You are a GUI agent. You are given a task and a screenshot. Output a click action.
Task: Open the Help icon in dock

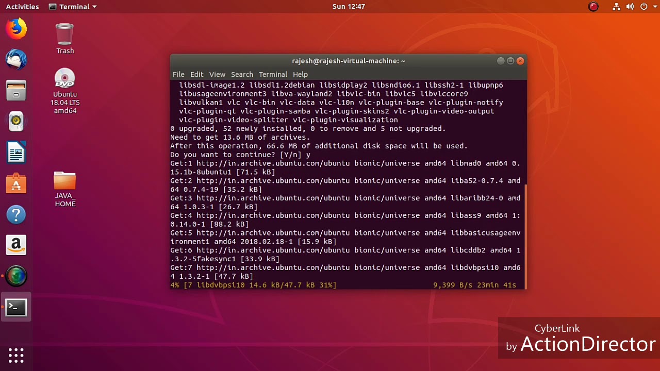pos(16,214)
